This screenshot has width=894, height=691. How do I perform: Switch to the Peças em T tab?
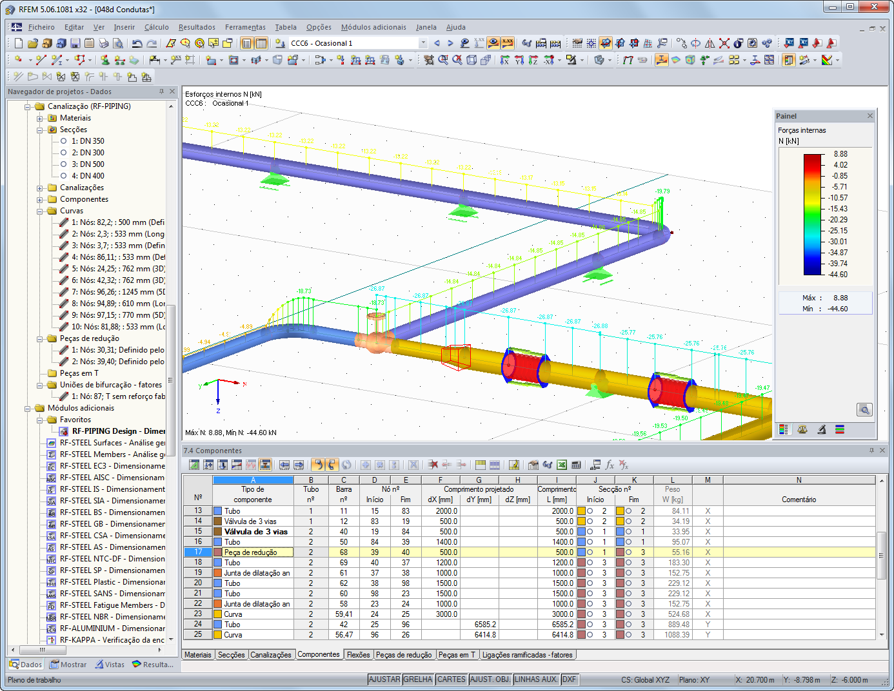pyautogui.click(x=457, y=655)
